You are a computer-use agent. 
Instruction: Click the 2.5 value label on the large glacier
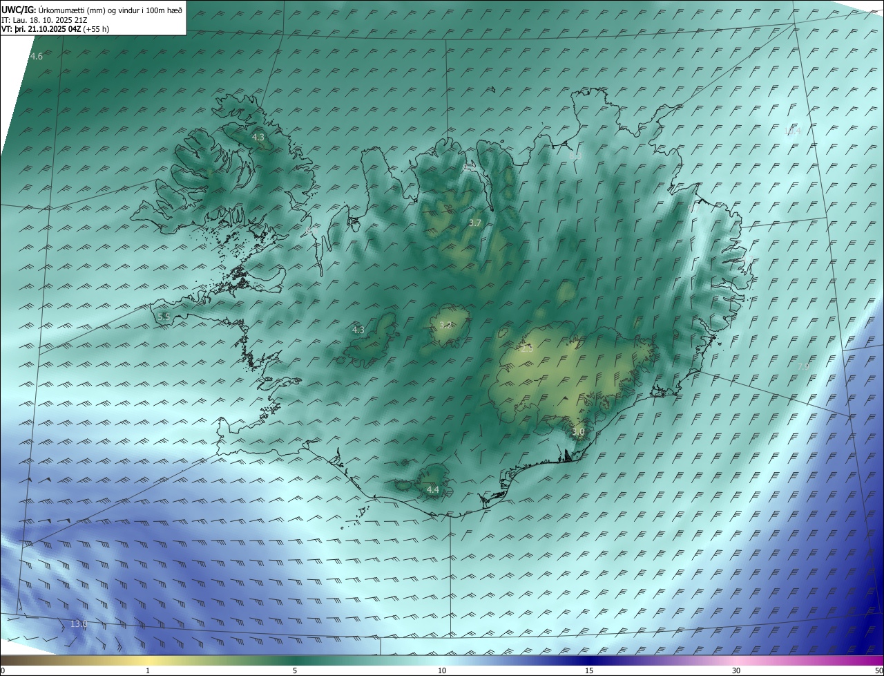(x=526, y=349)
